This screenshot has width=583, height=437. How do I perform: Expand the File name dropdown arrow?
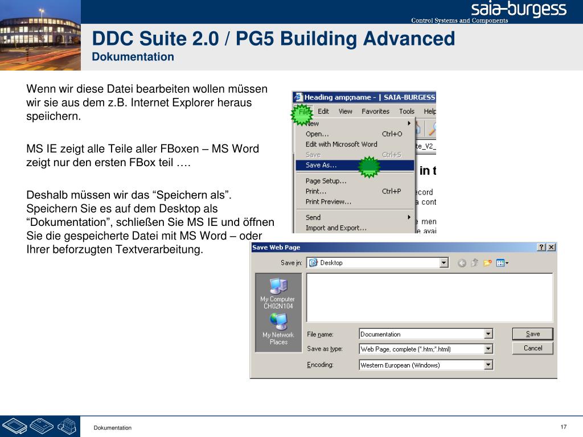click(x=488, y=334)
